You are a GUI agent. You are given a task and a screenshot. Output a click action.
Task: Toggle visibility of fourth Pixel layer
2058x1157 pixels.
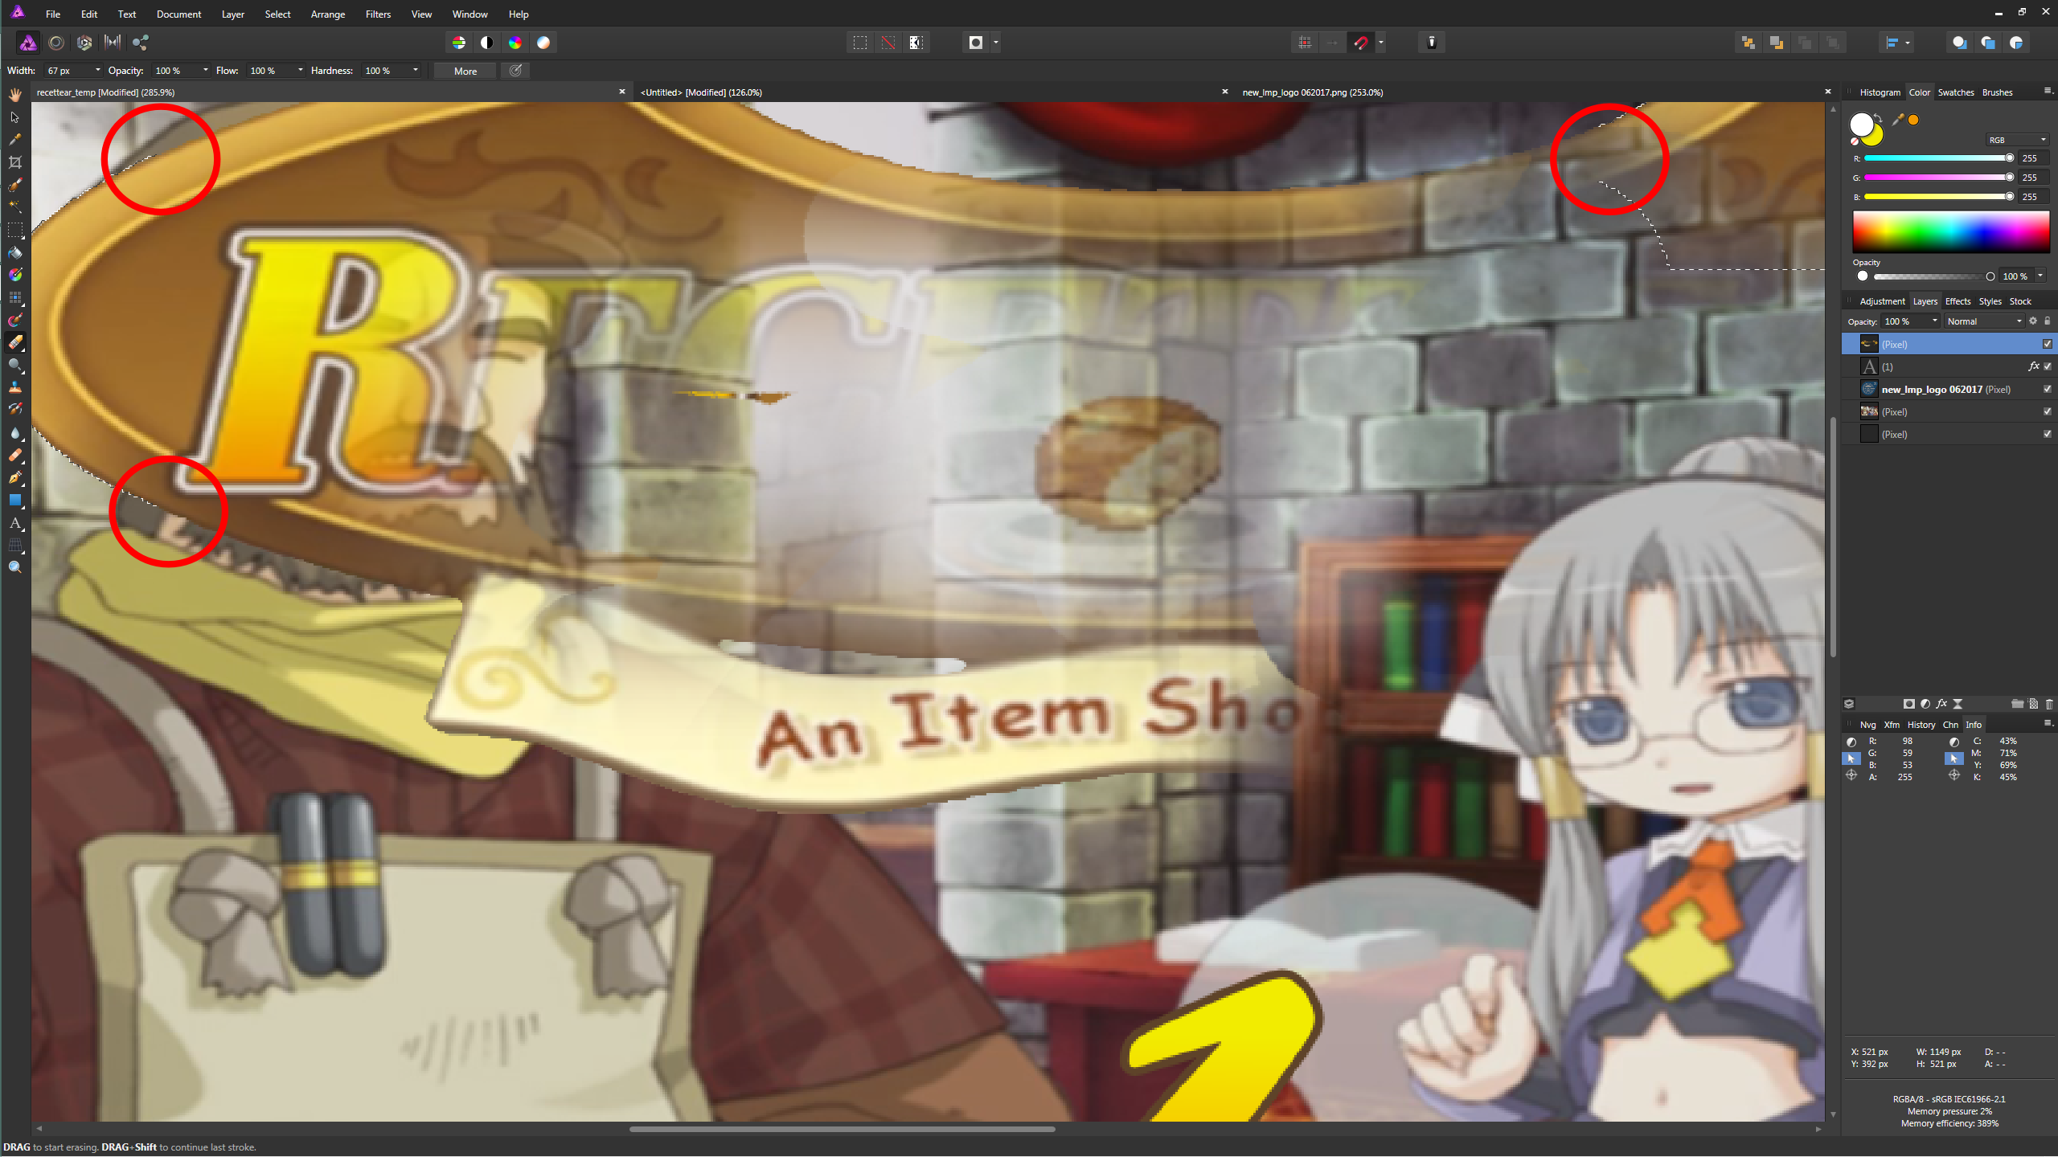click(2048, 411)
